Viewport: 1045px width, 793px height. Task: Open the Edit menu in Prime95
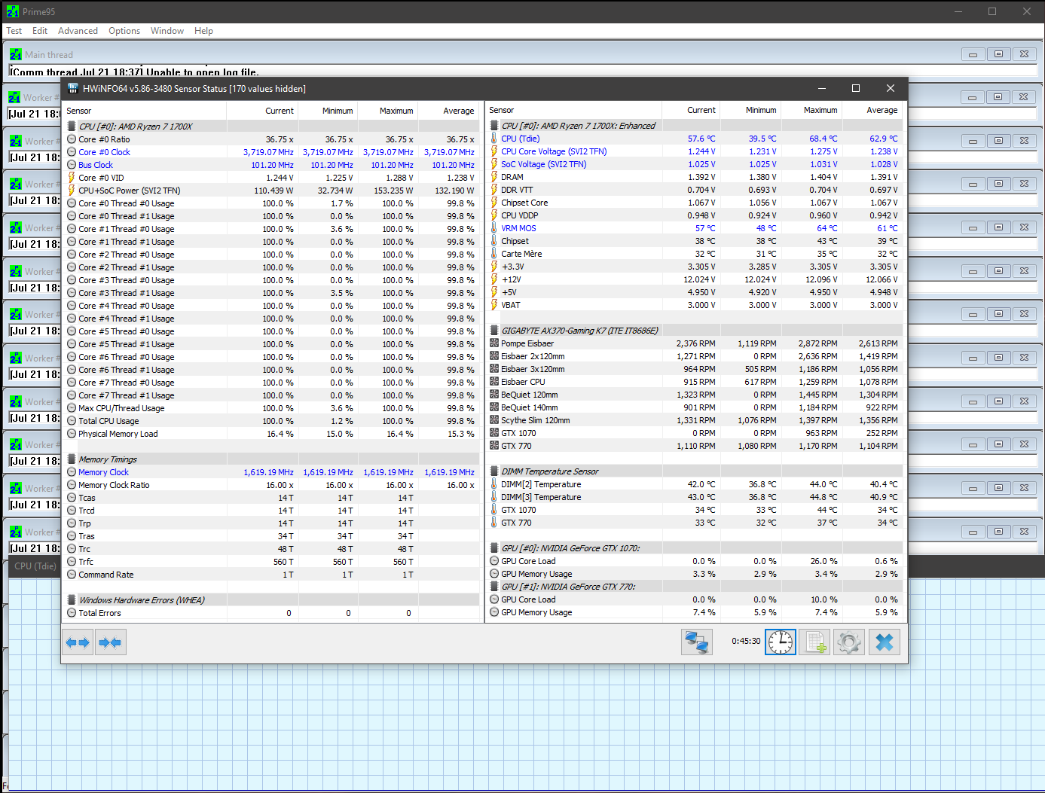tap(40, 31)
